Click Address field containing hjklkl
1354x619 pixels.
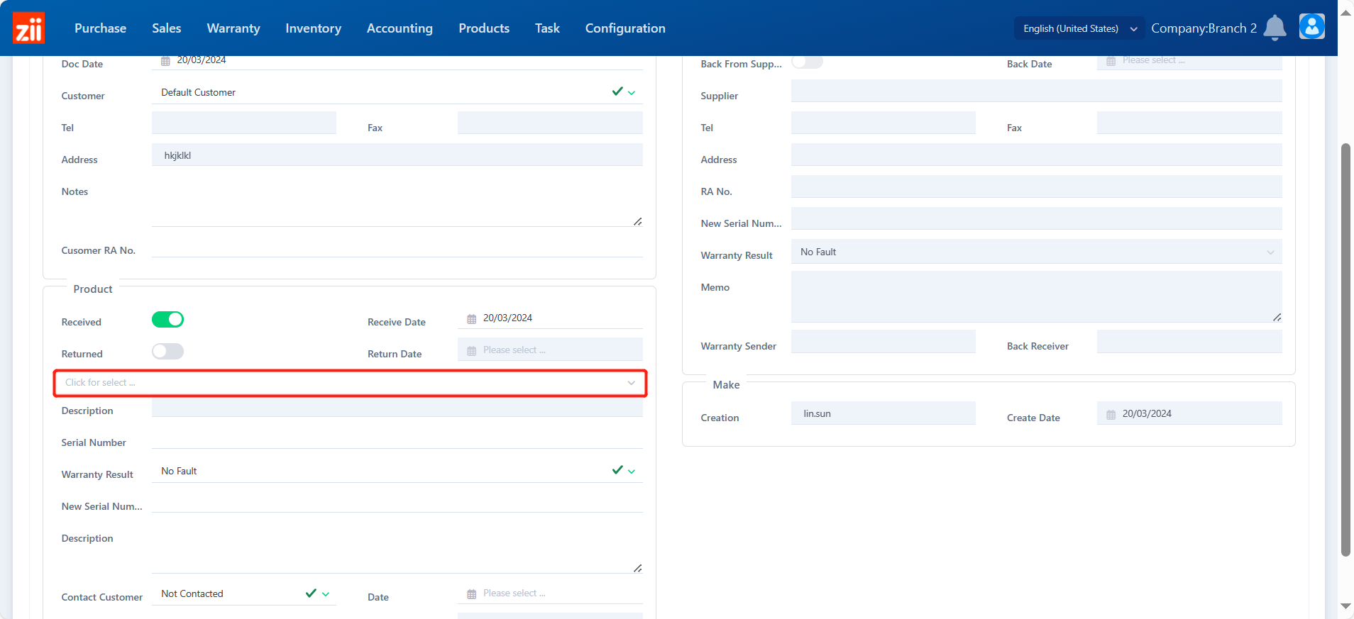tap(397, 155)
